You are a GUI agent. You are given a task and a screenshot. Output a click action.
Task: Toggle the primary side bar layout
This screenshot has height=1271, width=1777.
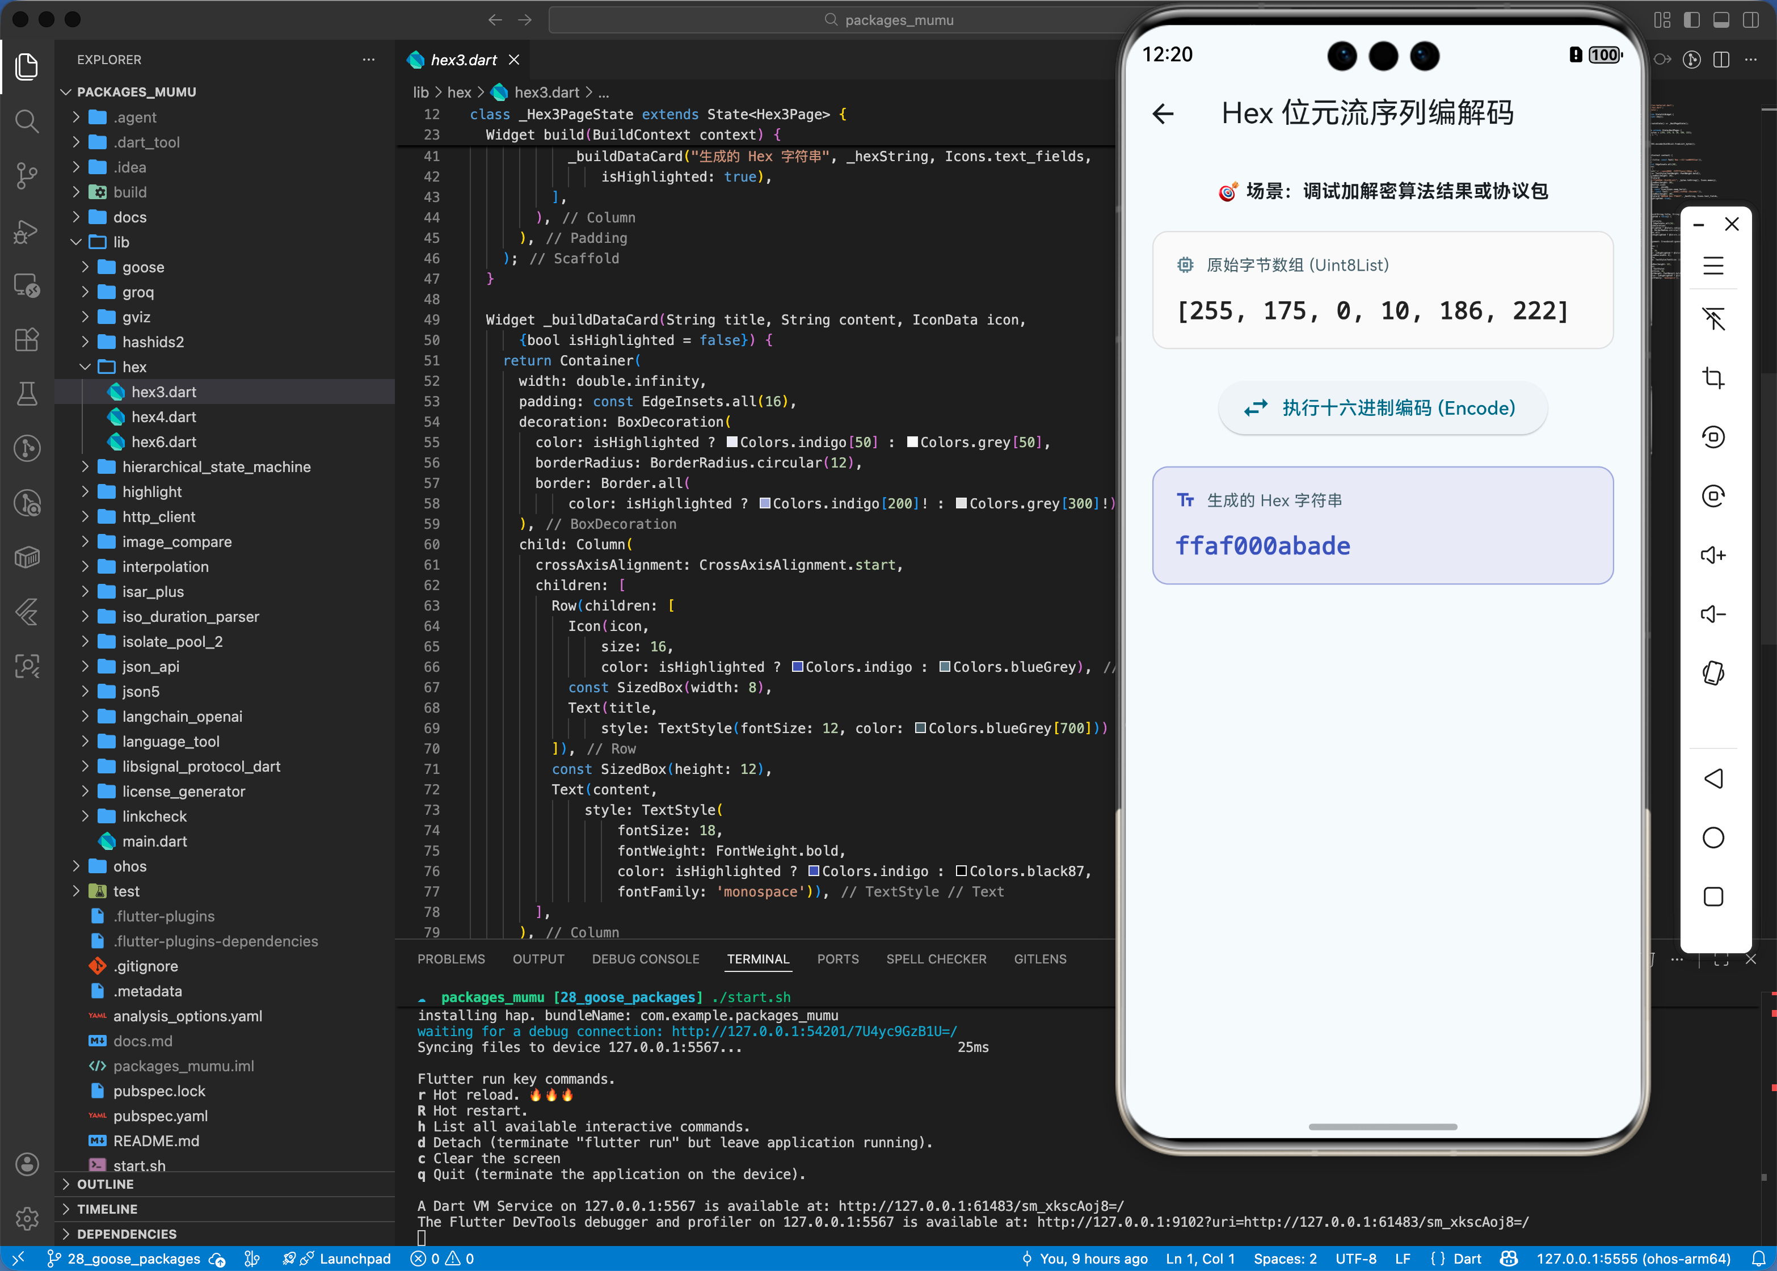click(1692, 19)
